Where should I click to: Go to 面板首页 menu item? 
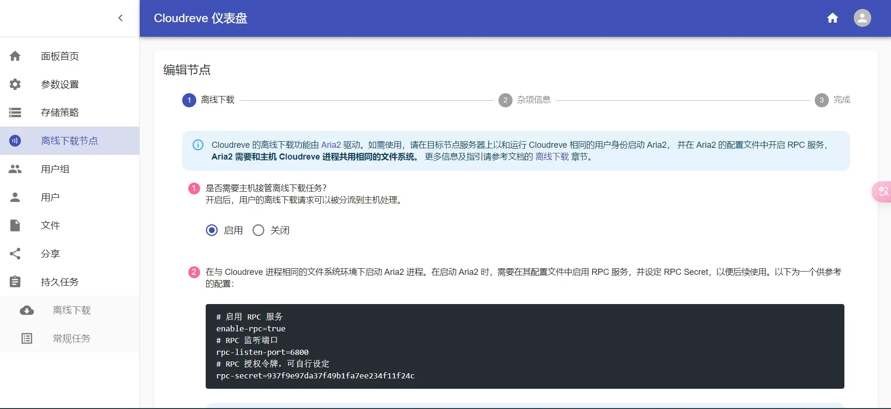(70, 56)
